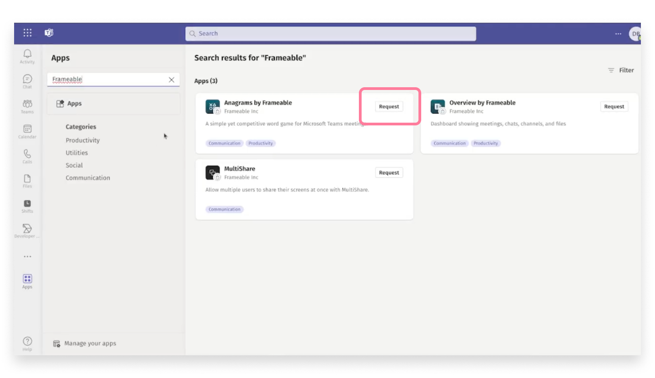
Task: Click inside the top Search bar
Action: 331,34
